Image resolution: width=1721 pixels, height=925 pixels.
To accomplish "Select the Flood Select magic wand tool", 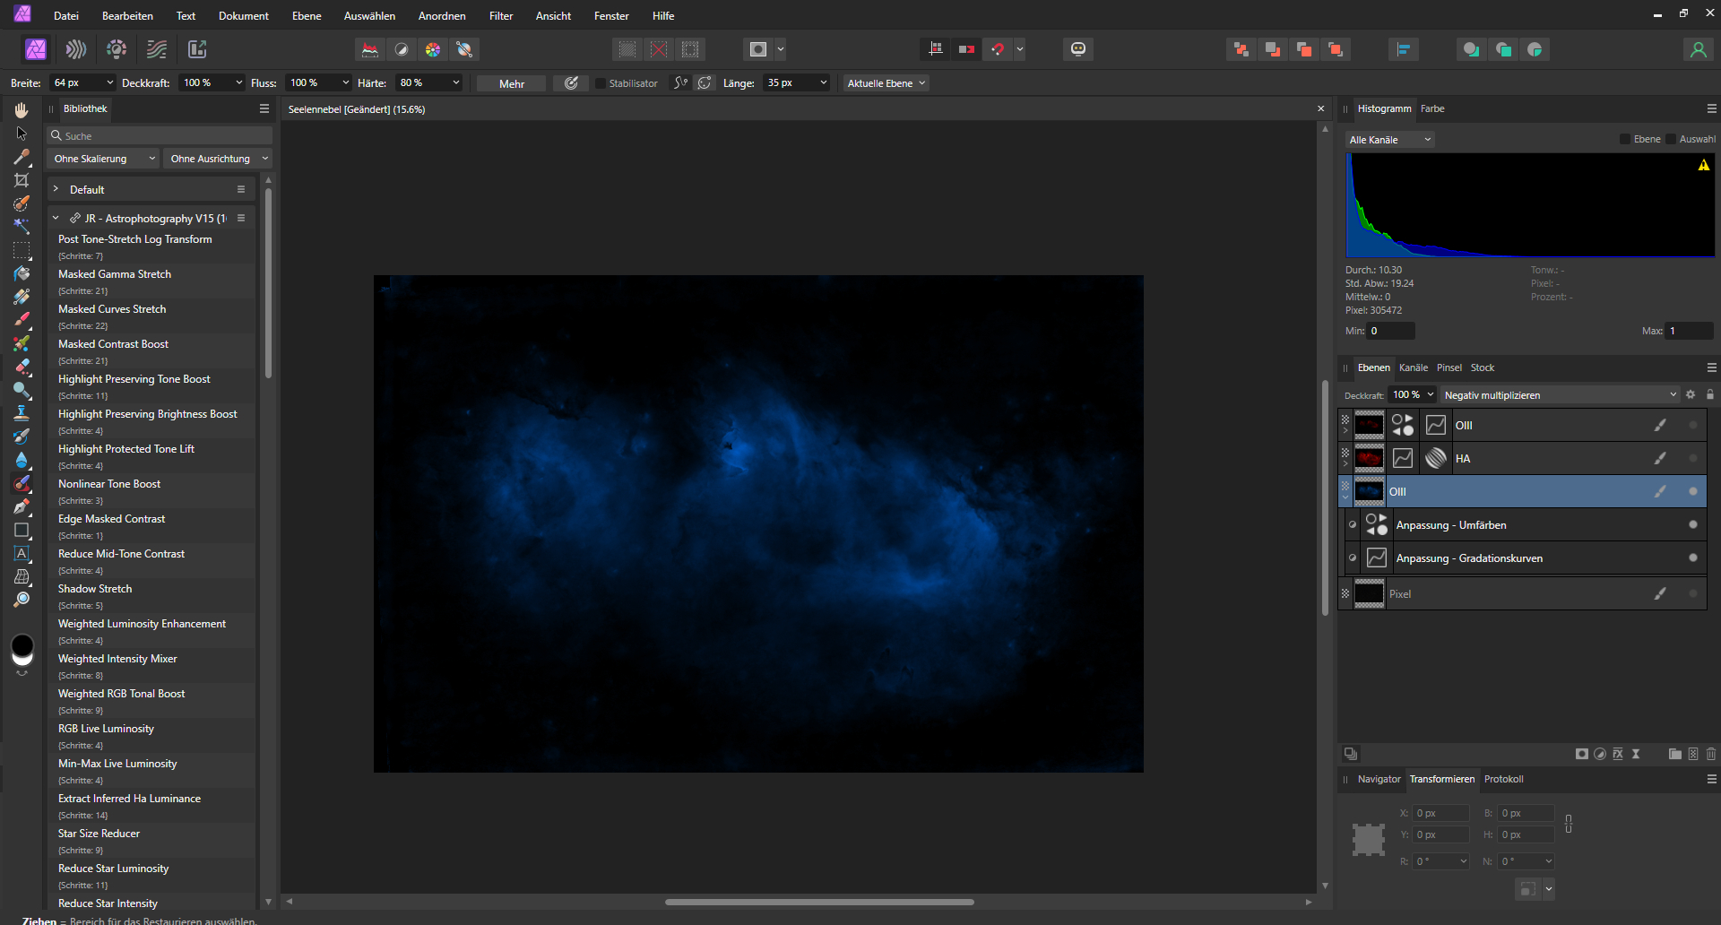I will pos(22,227).
